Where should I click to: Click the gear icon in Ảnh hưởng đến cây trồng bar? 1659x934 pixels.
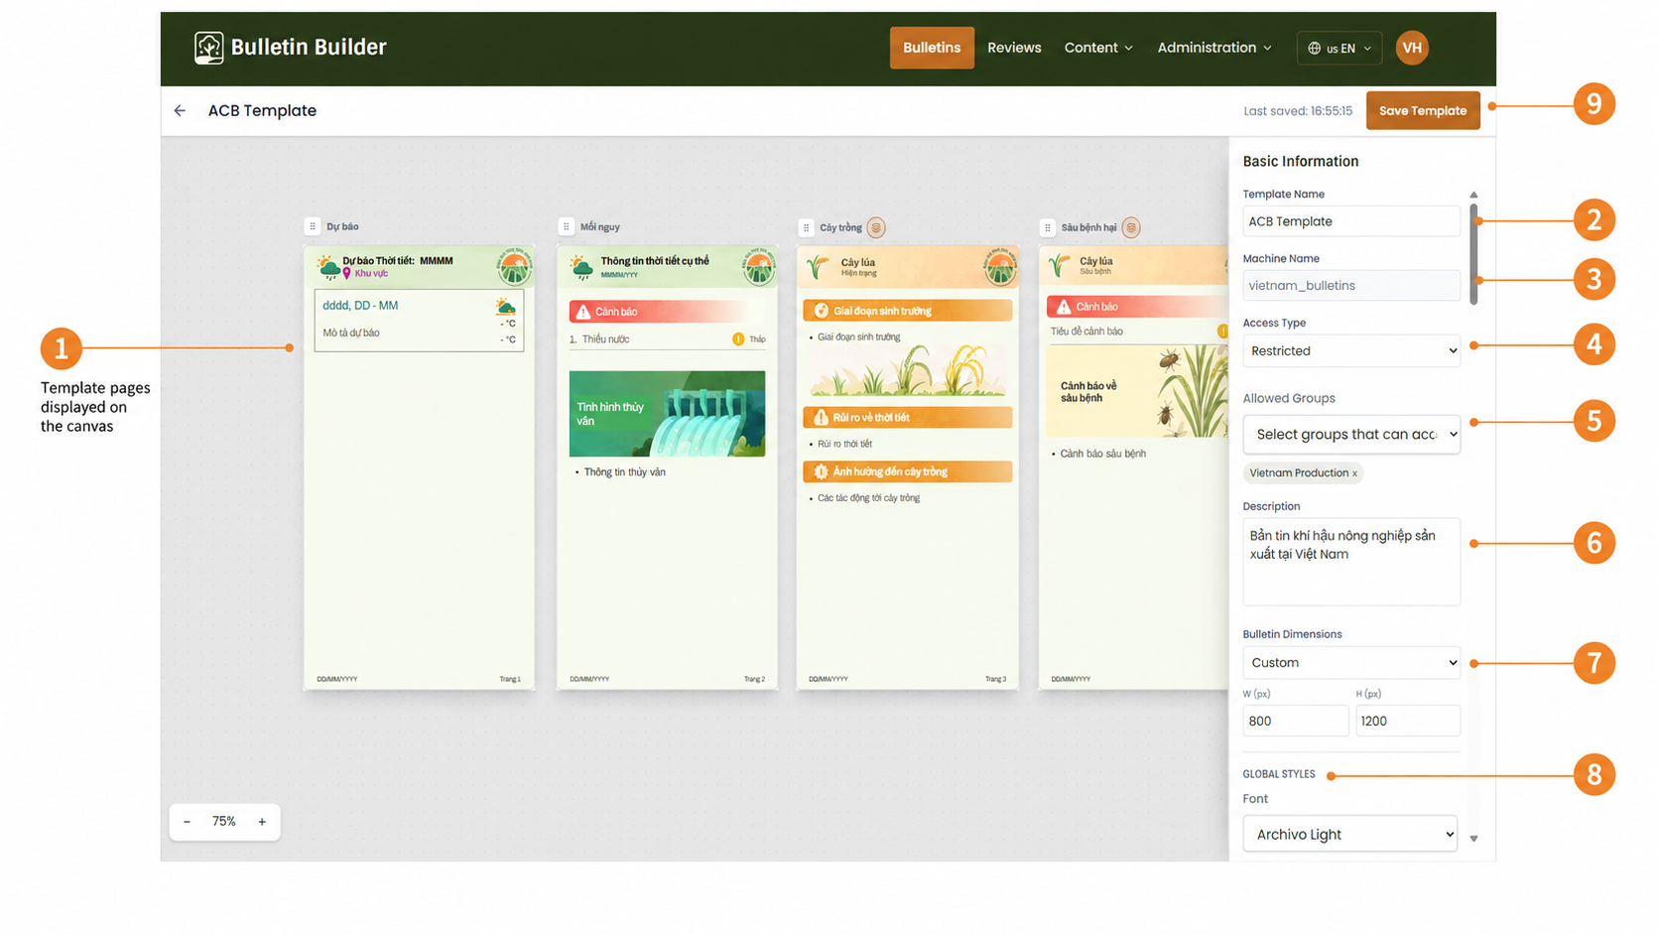click(x=821, y=471)
